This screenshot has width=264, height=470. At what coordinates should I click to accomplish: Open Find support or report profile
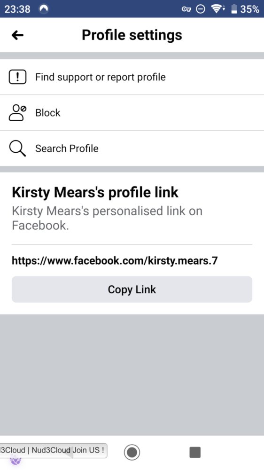pos(132,77)
